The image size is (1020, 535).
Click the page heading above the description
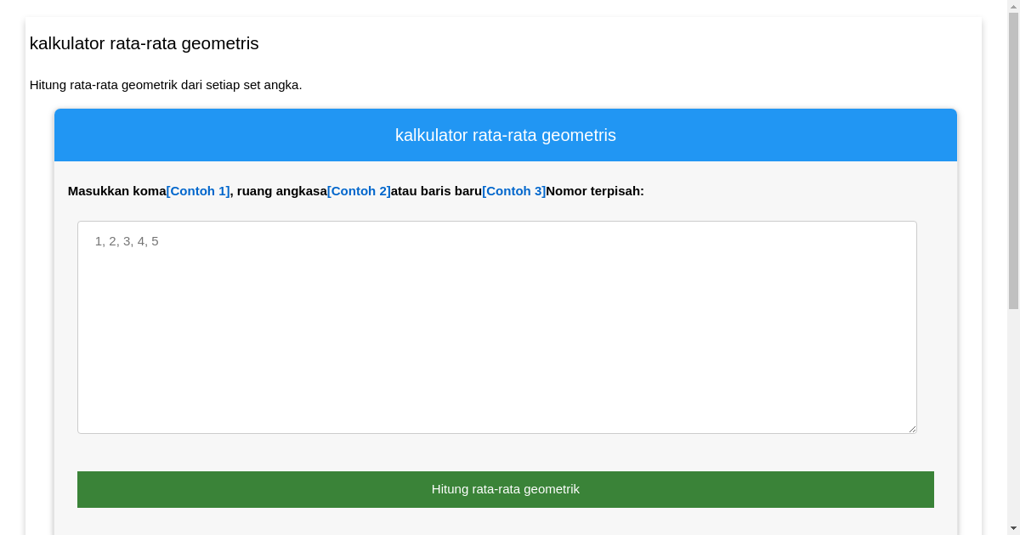pos(144,43)
